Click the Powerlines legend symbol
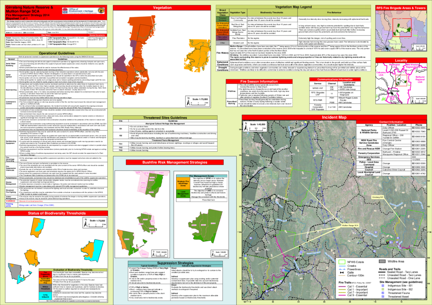432x305 pixels. tap(342, 269)
